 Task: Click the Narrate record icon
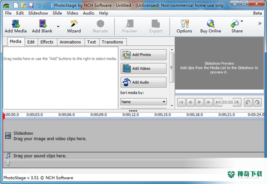click(100, 24)
